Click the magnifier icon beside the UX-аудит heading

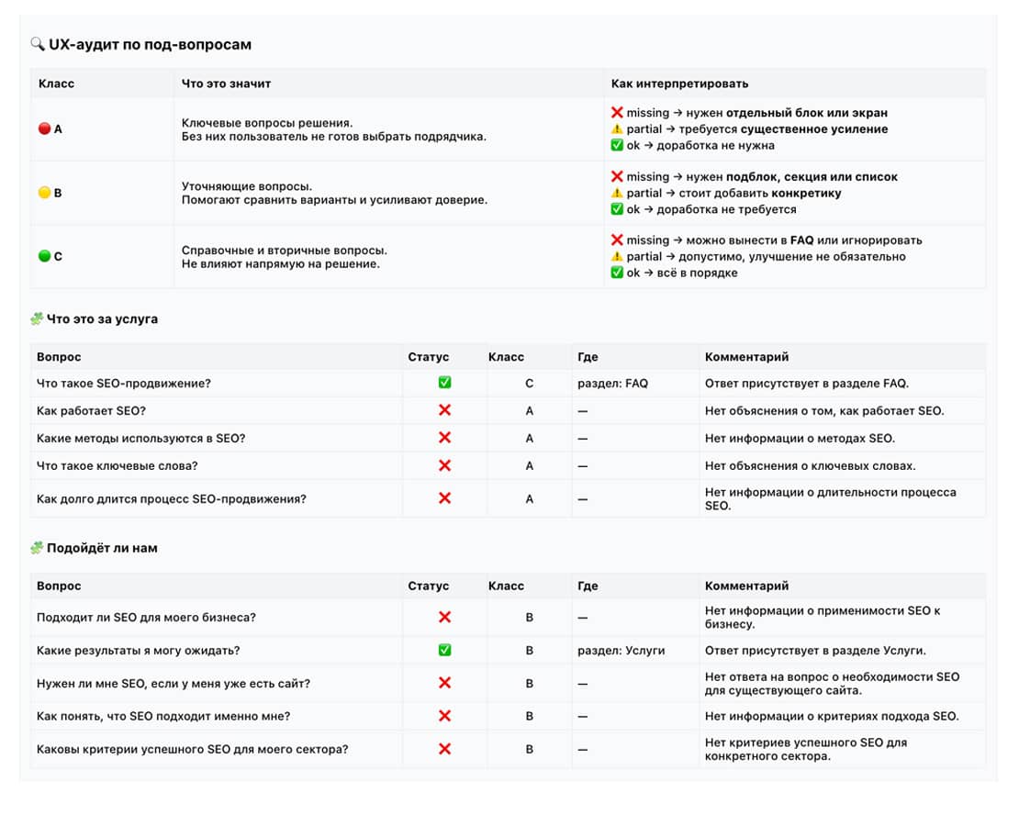tap(38, 44)
